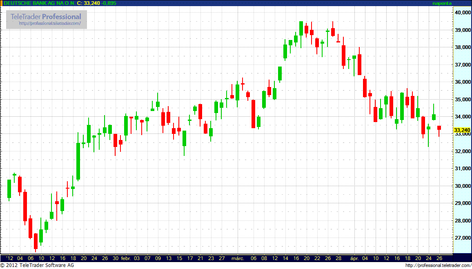Click the 28,000 price axis label
472x269 pixels.
pos(462,220)
